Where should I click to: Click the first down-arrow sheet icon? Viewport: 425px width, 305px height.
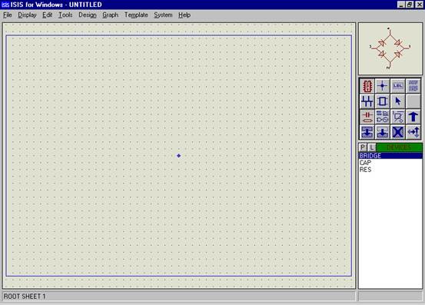367,132
